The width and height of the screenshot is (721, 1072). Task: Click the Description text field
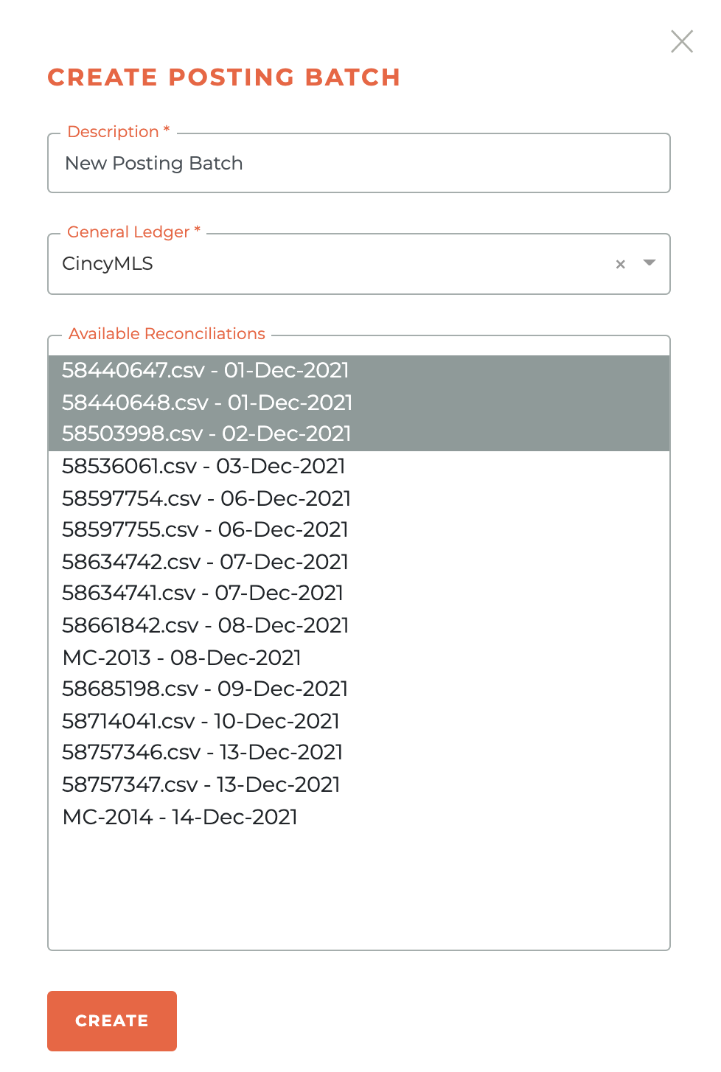pos(359,163)
